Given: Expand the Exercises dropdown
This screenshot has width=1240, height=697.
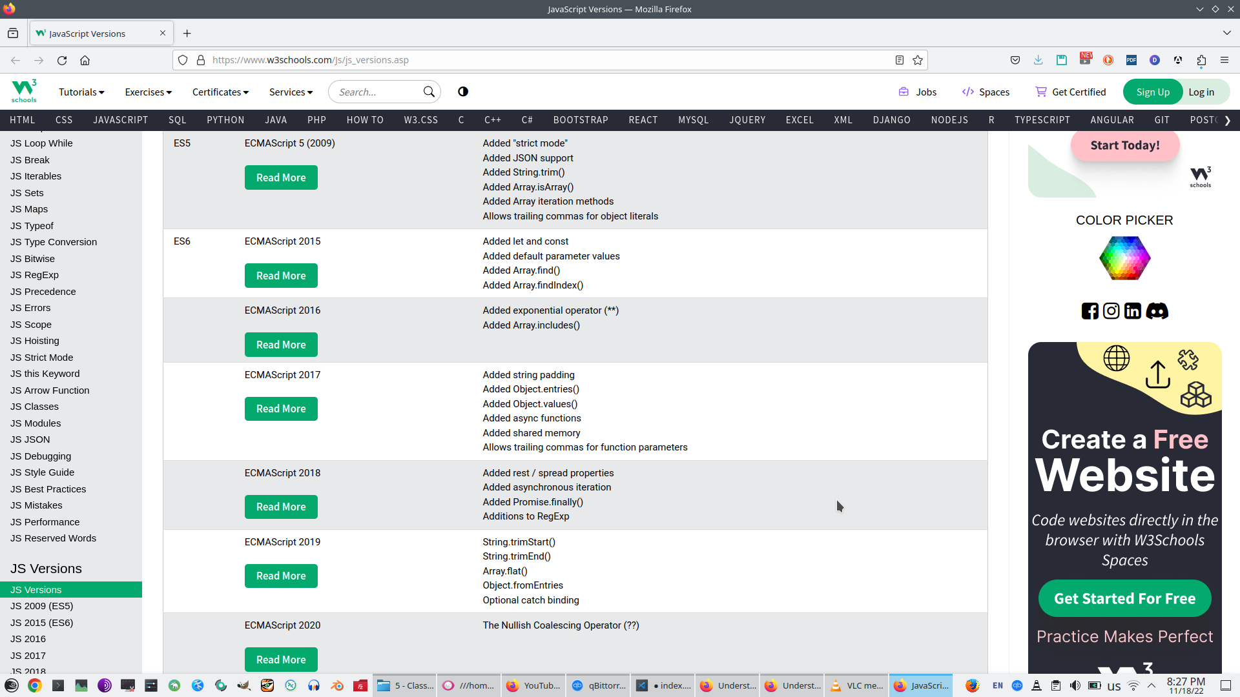Looking at the screenshot, I should (x=148, y=92).
